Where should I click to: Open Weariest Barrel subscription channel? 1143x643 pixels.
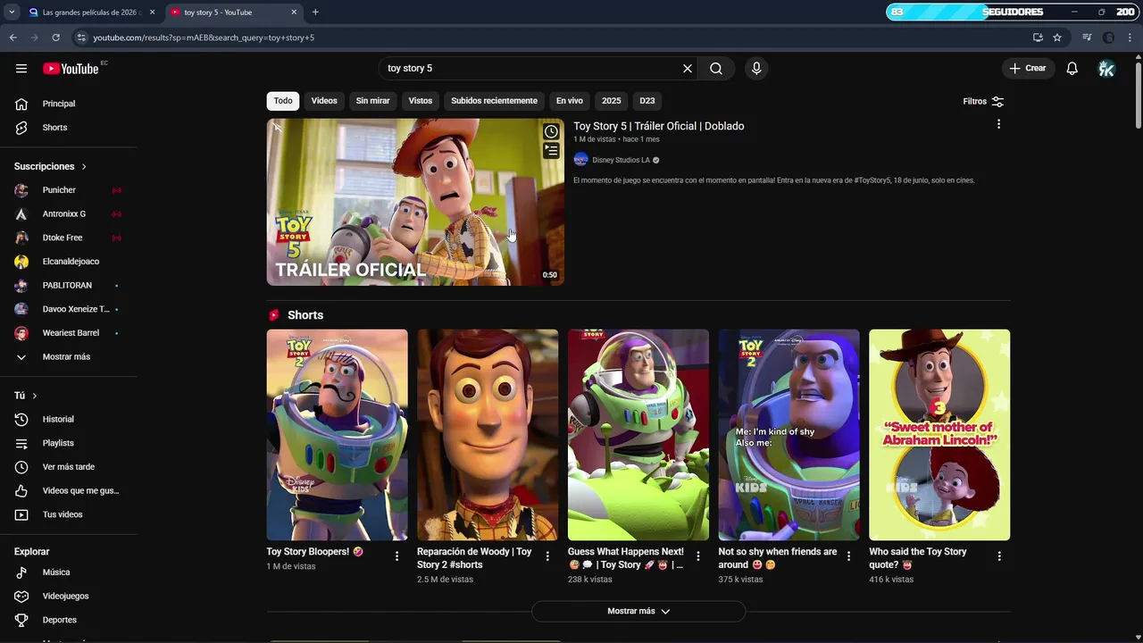point(69,333)
